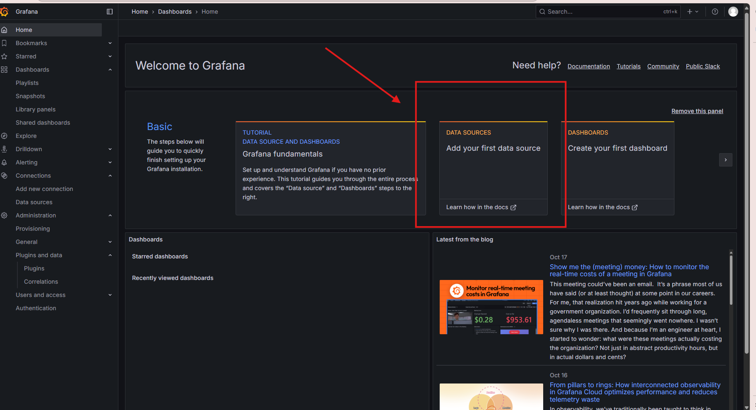Select Library panels menu item
This screenshot has height=410, width=756.
coord(36,109)
